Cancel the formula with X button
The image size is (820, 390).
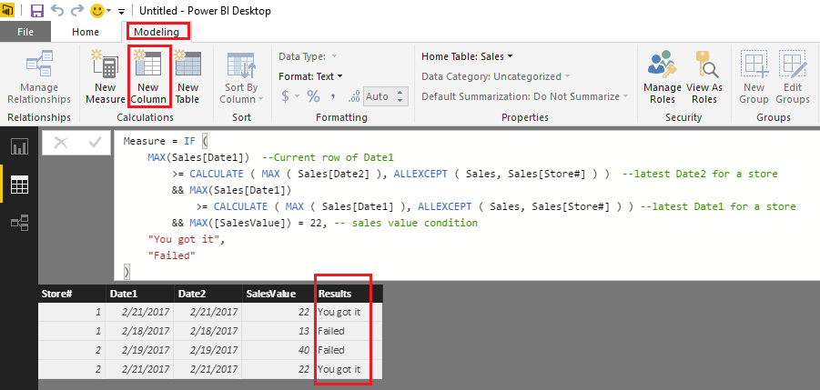[61, 143]
